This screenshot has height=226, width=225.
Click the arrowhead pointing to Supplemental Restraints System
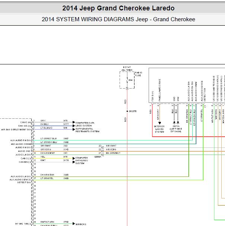pyautogui.click(x=74, y=130)
